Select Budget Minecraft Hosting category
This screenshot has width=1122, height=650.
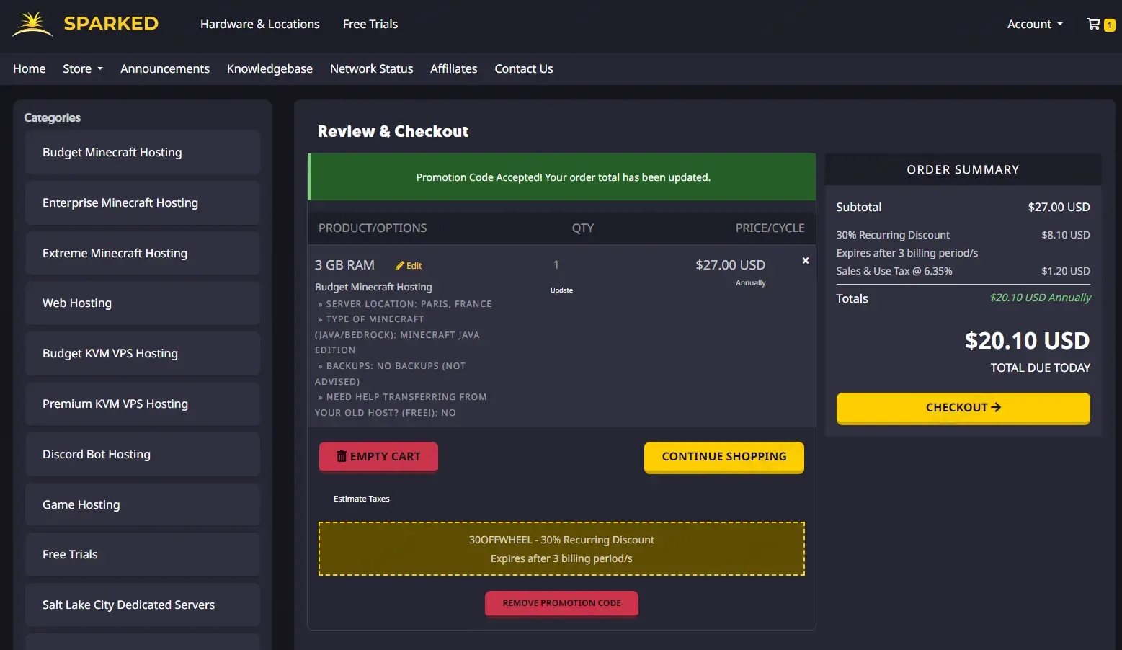point(143,152)
